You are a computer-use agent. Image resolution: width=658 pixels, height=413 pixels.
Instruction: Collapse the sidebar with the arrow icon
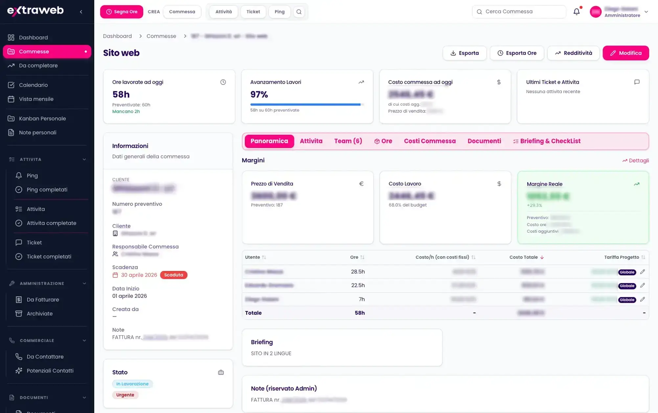tap(81, 12)
